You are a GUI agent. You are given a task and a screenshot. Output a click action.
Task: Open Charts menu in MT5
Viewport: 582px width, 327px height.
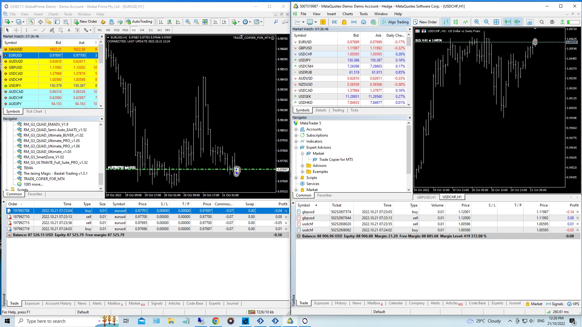347,14
